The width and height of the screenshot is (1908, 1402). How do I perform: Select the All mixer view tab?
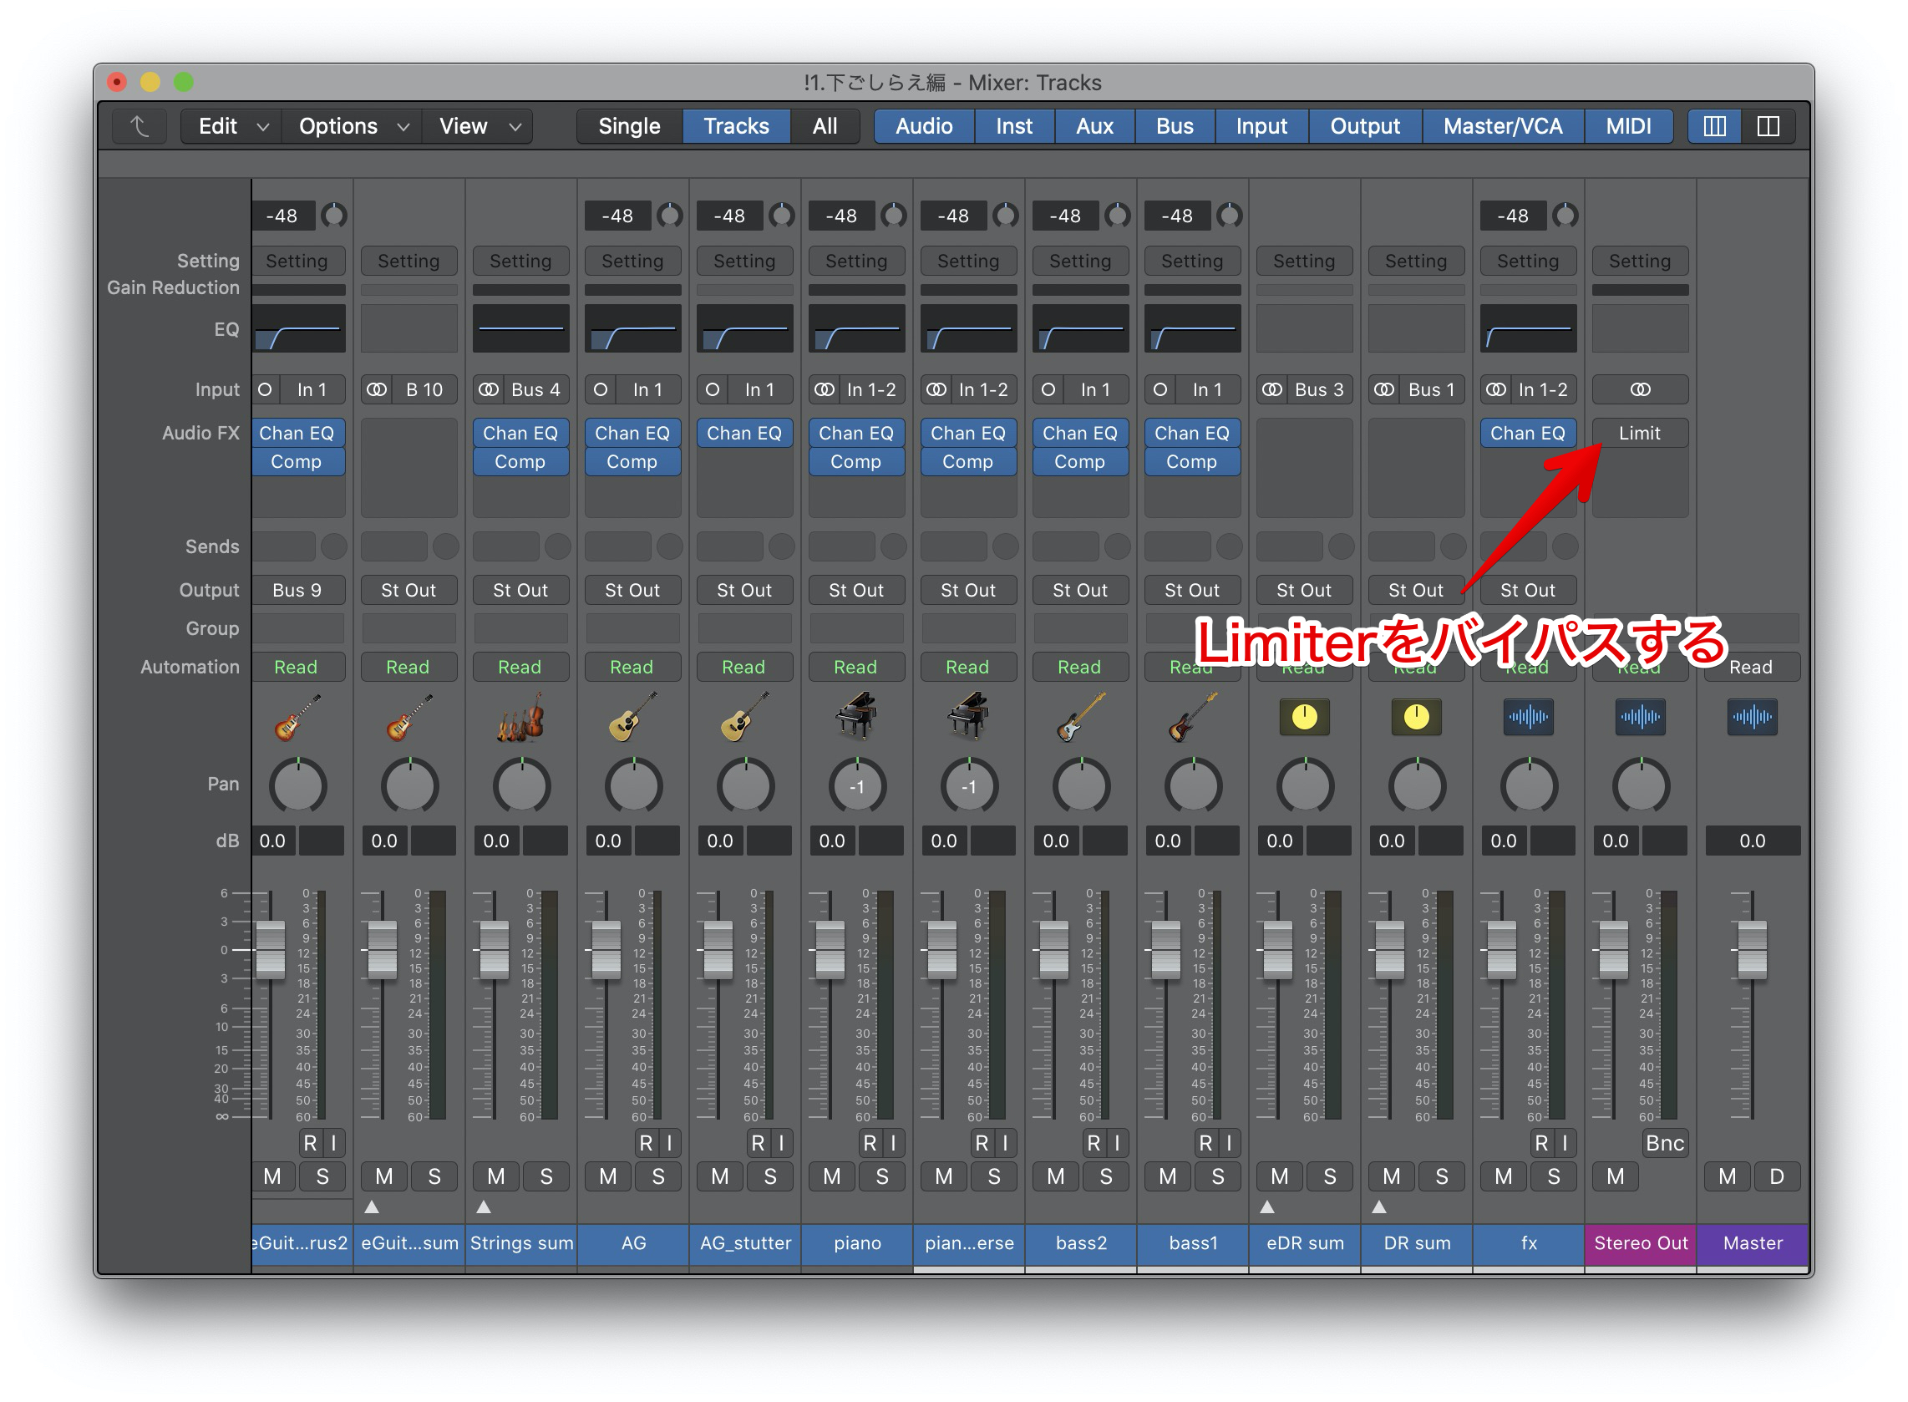point(824,126)
